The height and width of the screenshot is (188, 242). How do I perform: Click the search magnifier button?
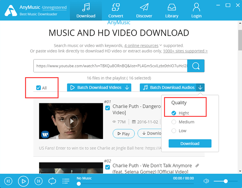[196, 66]
